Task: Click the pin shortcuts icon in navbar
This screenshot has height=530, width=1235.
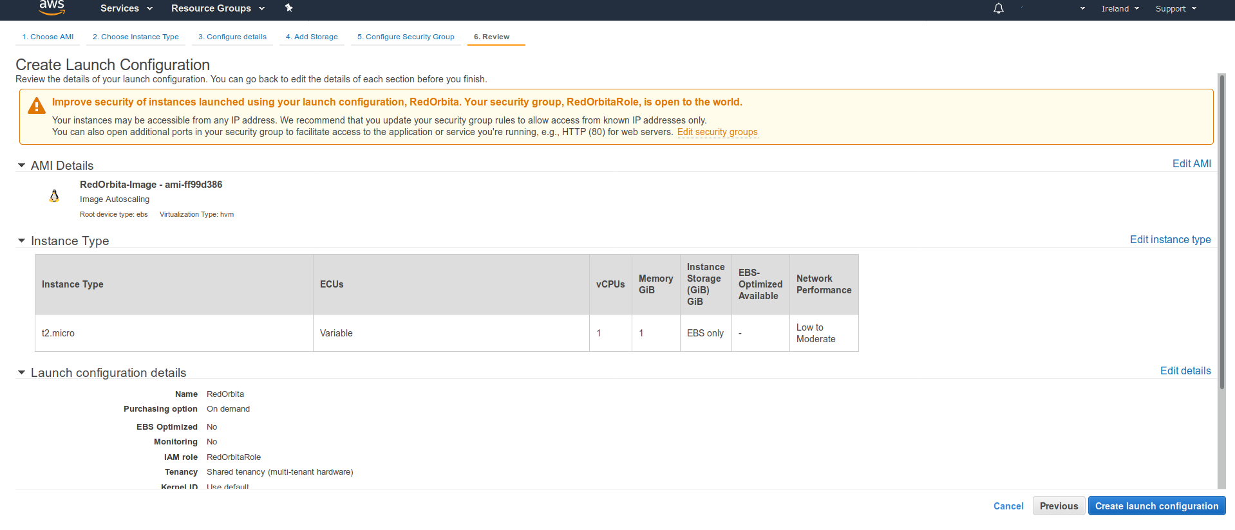Action: [288, 8]
